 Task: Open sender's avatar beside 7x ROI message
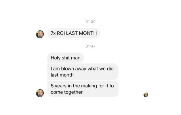point(40,34)
